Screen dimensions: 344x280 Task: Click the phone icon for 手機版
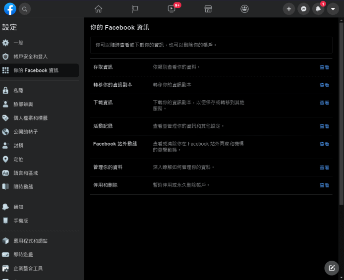coord(5,221)
